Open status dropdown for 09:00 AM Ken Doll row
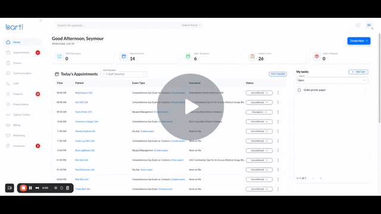The image size is (381, 214). coord(259,102)
